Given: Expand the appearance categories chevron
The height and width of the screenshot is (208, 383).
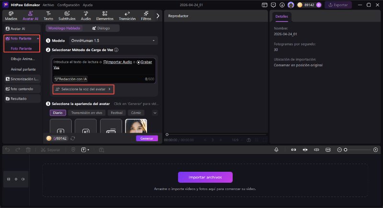Looking at the screenshot, I should click(x=155, y=113).
